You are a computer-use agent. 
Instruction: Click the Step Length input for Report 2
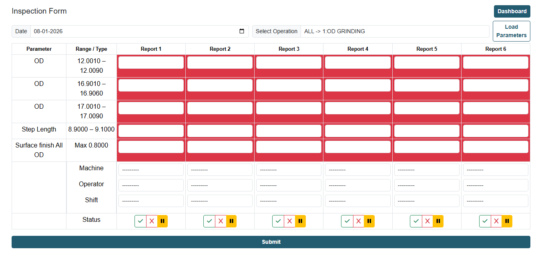coord(220,131)
